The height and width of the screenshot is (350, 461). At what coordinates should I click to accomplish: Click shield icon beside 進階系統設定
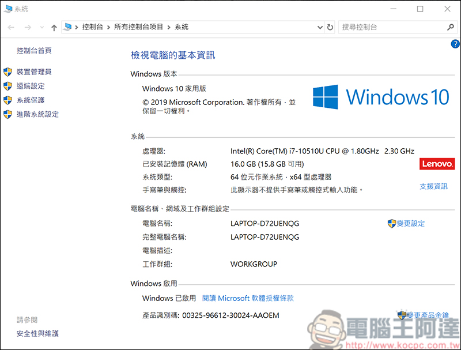pos(7,114)
